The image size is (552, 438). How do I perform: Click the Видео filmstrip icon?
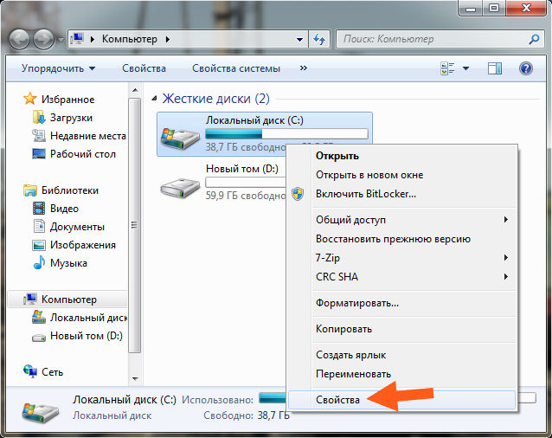coord(39,209)
